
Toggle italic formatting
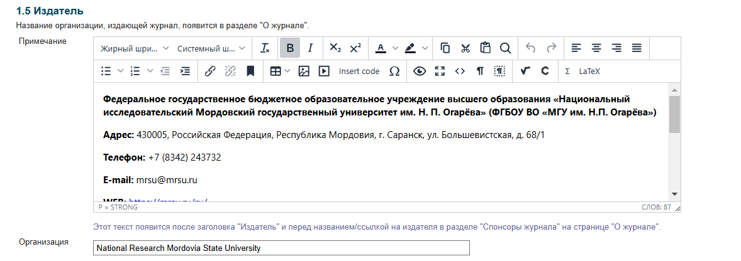click(x=311, y=48)
